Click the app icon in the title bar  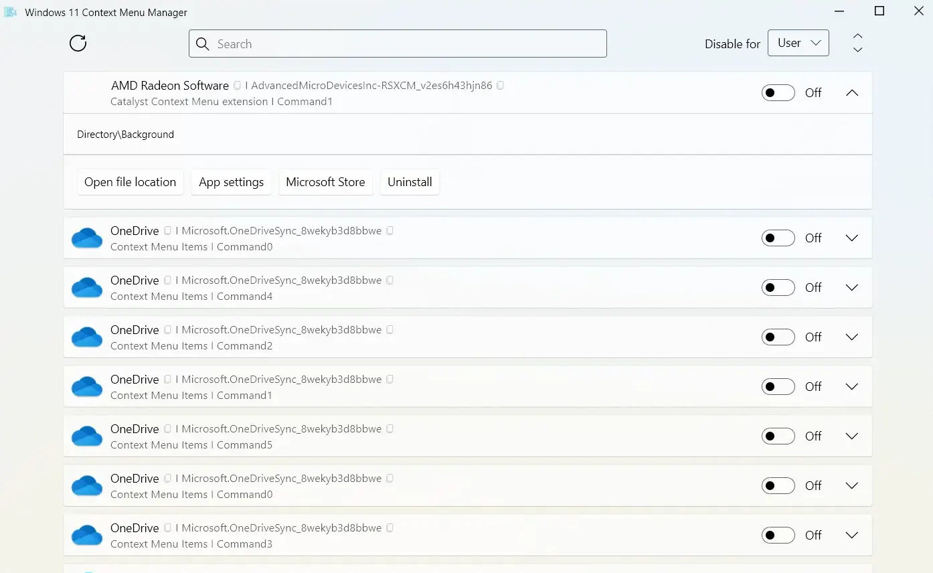pyautogui.click(x=11, y=12)
